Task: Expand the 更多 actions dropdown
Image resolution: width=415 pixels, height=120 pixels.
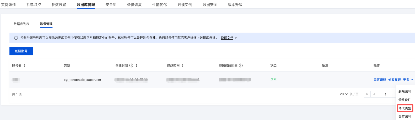Action: click(x=408, y=80)
